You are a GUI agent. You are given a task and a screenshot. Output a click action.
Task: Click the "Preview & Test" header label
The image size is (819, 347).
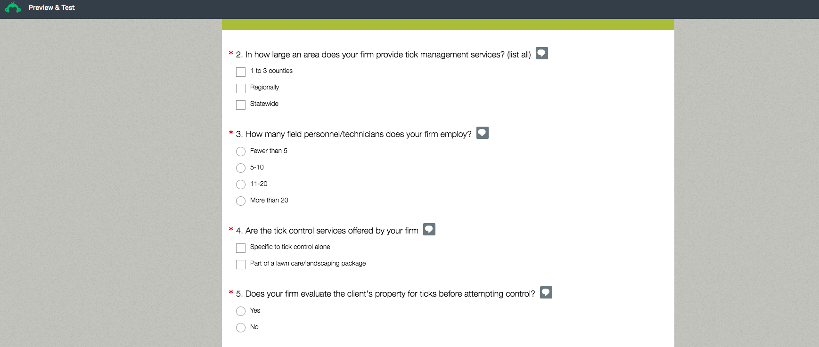coord(52,8)
